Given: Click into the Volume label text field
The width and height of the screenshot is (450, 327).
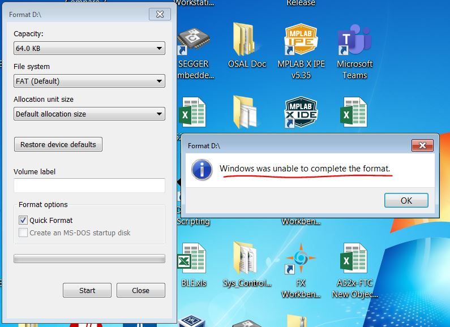Looking at the screenshot, I should pos(89,186).
